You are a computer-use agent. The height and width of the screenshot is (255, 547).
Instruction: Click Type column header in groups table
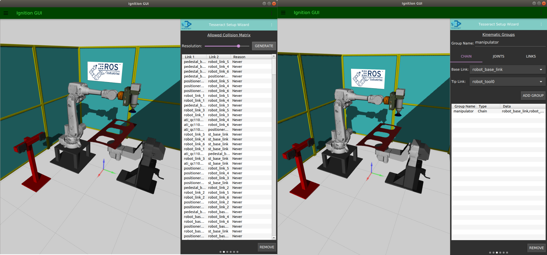click(488, 106)
